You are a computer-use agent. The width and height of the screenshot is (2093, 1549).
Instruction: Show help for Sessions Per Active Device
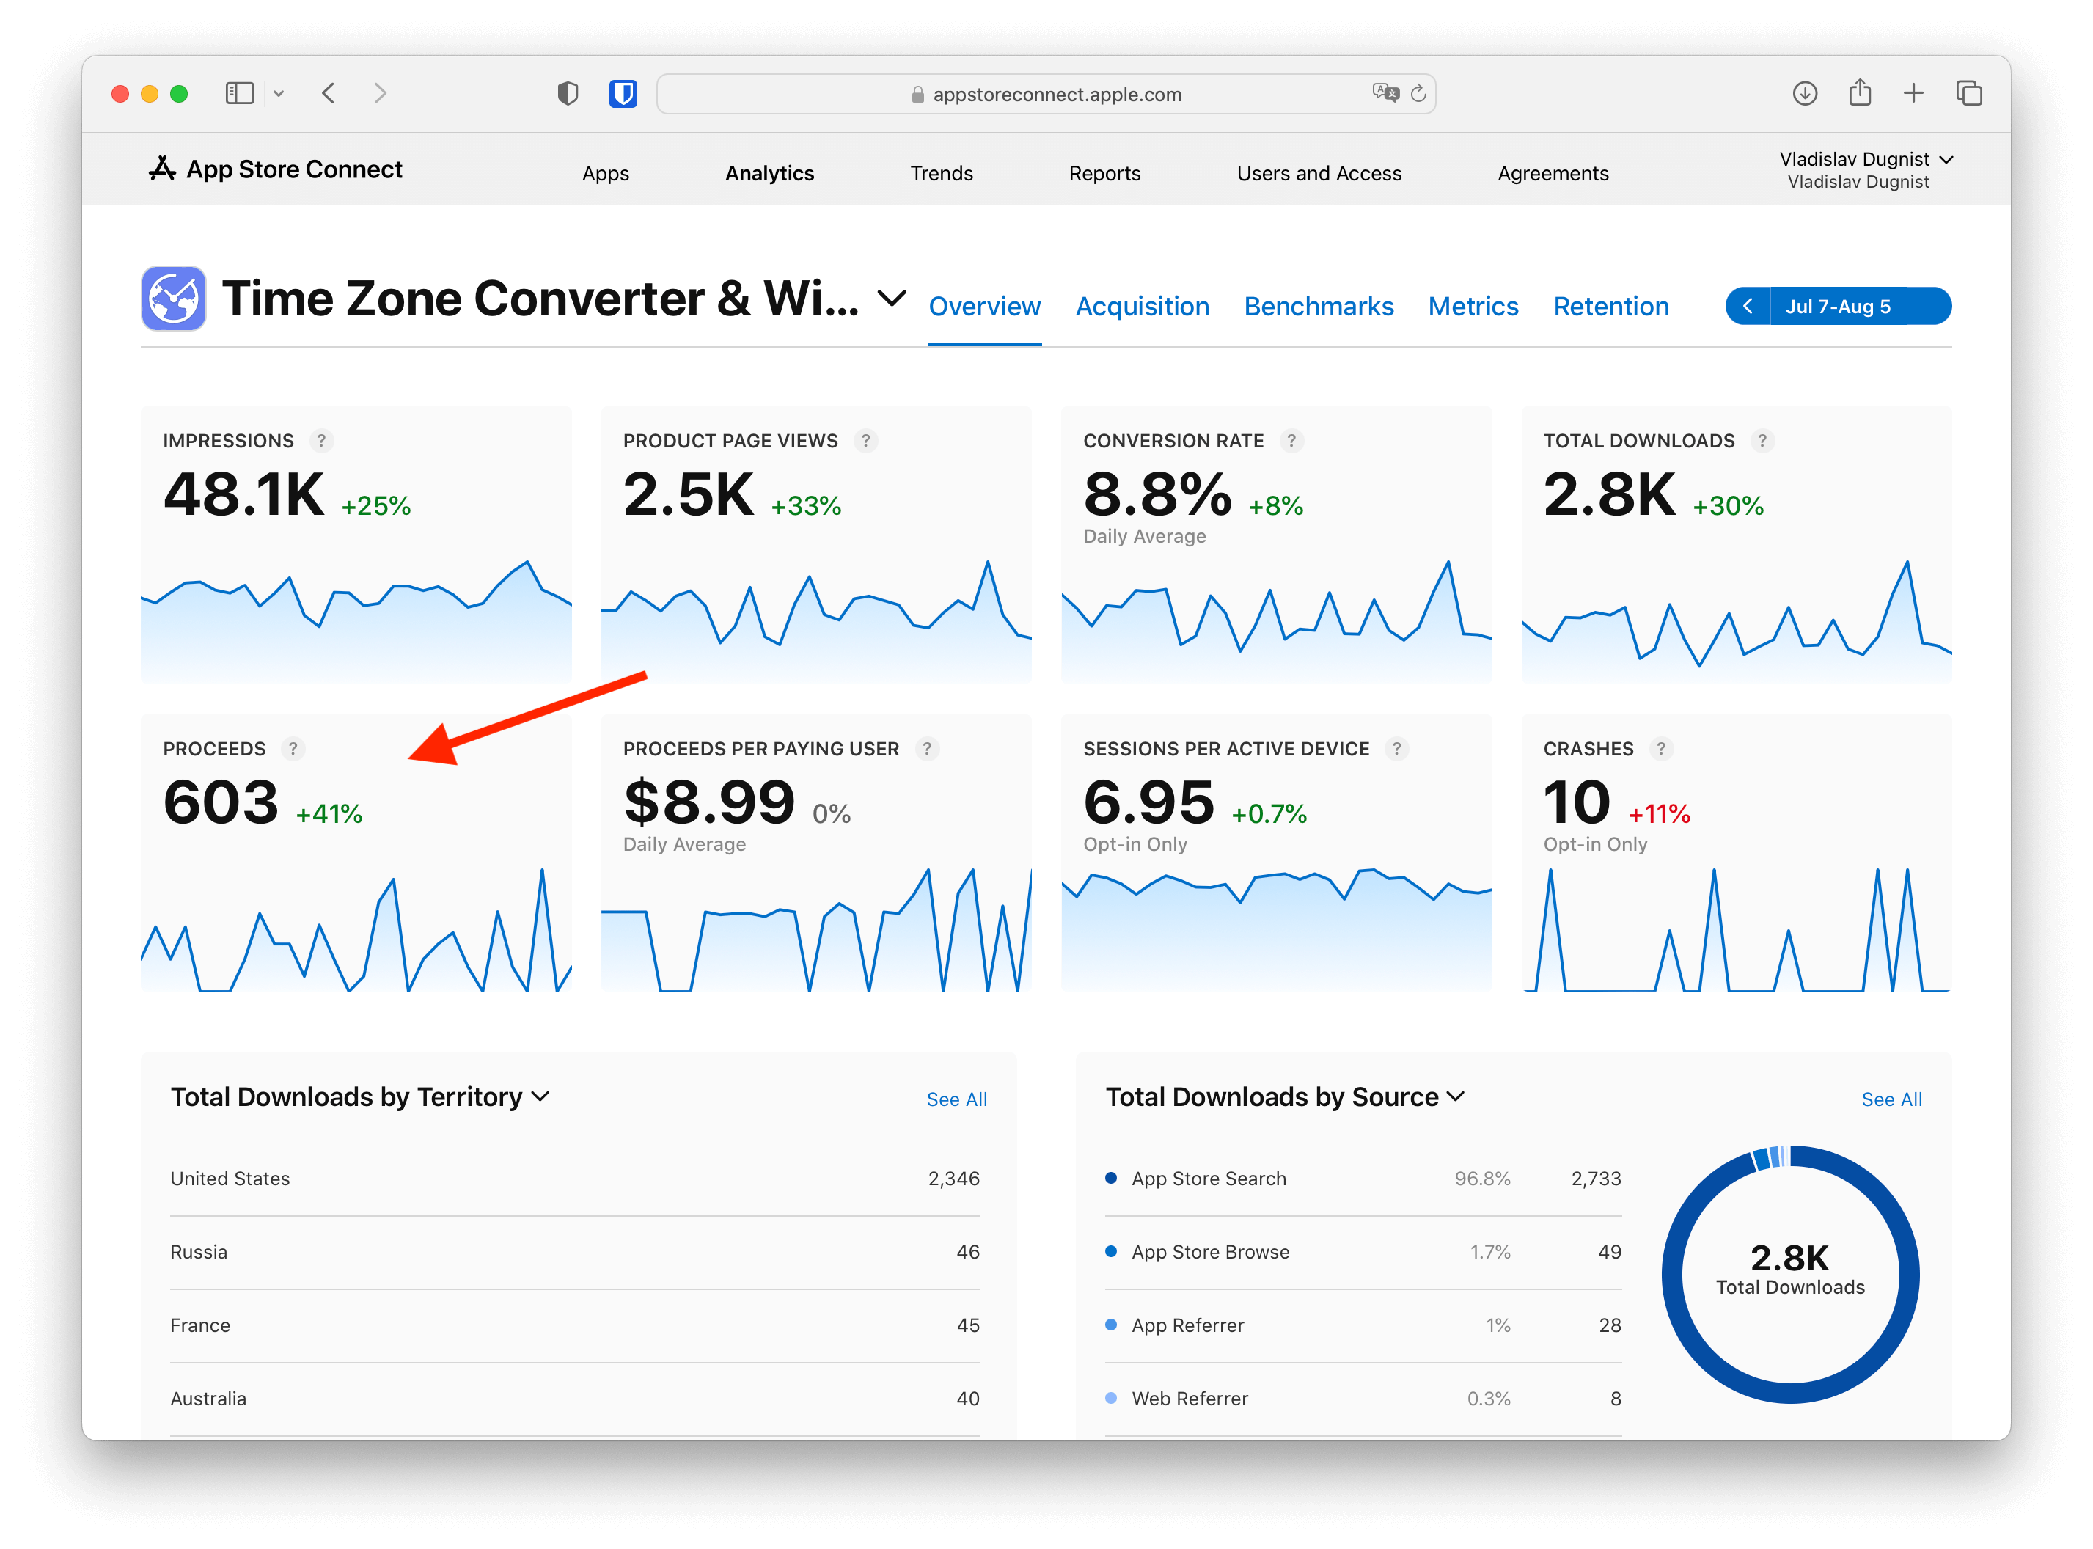[1396, 748]
